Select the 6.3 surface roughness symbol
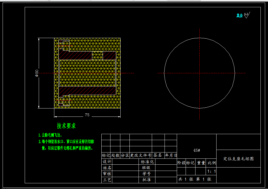This screenshot has height=189, width=268. (247, 15)
